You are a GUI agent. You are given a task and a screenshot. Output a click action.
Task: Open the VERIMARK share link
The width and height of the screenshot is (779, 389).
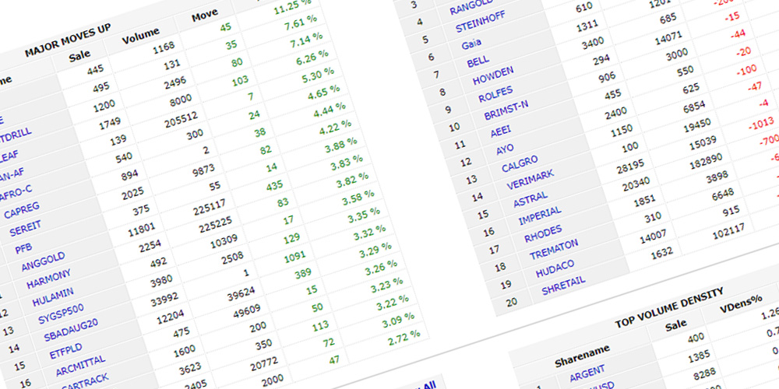coord(530,180)
